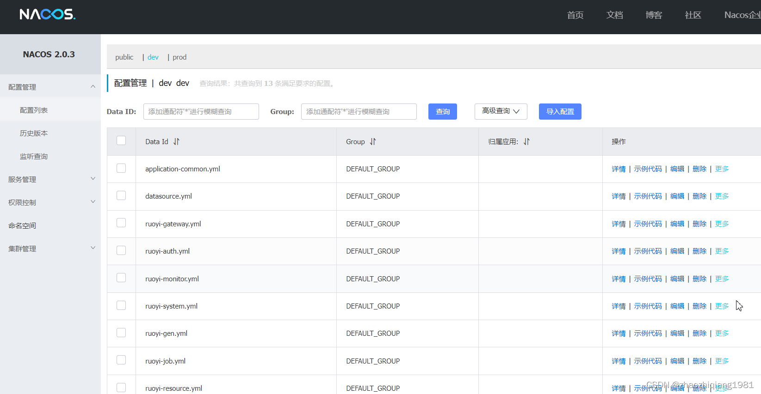Expand the 集群管理 sidebar section
The height and width of the screenshot is (394, 761).
93,248
